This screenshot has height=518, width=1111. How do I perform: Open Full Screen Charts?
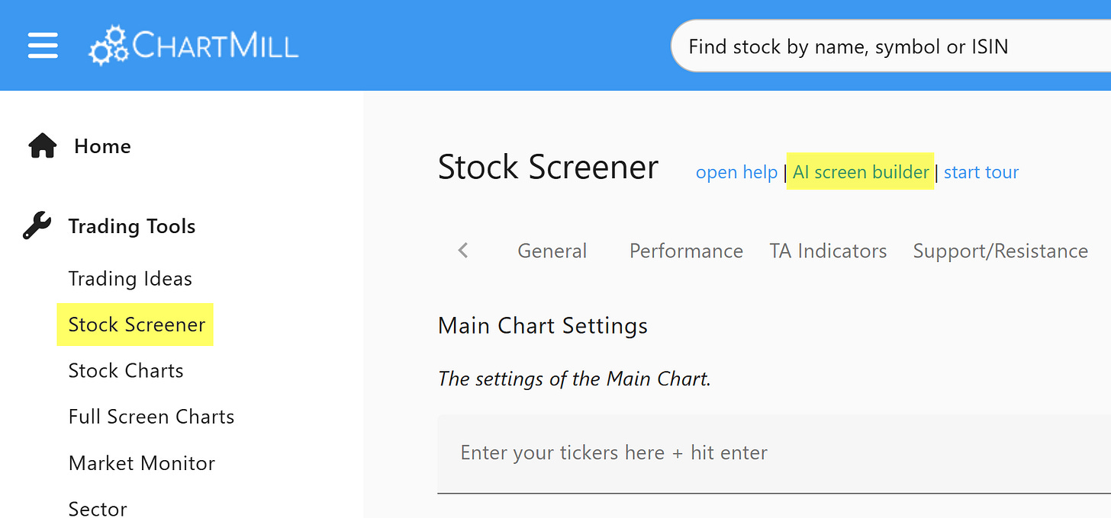click(151, 417)
